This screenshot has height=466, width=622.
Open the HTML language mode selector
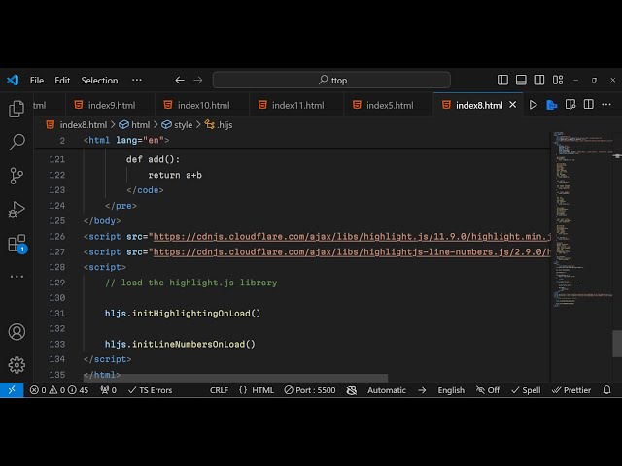pos(257,390)
